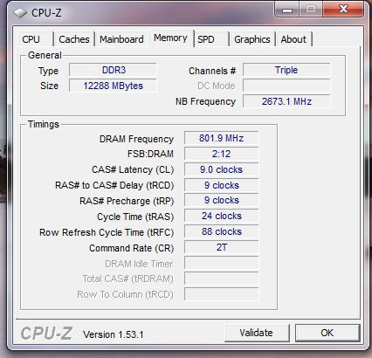The width and height of the screenshot is (372, 358).
Task: Click the 'Row To Column (tRCD)' greyed label
Action: click(125, 294)
